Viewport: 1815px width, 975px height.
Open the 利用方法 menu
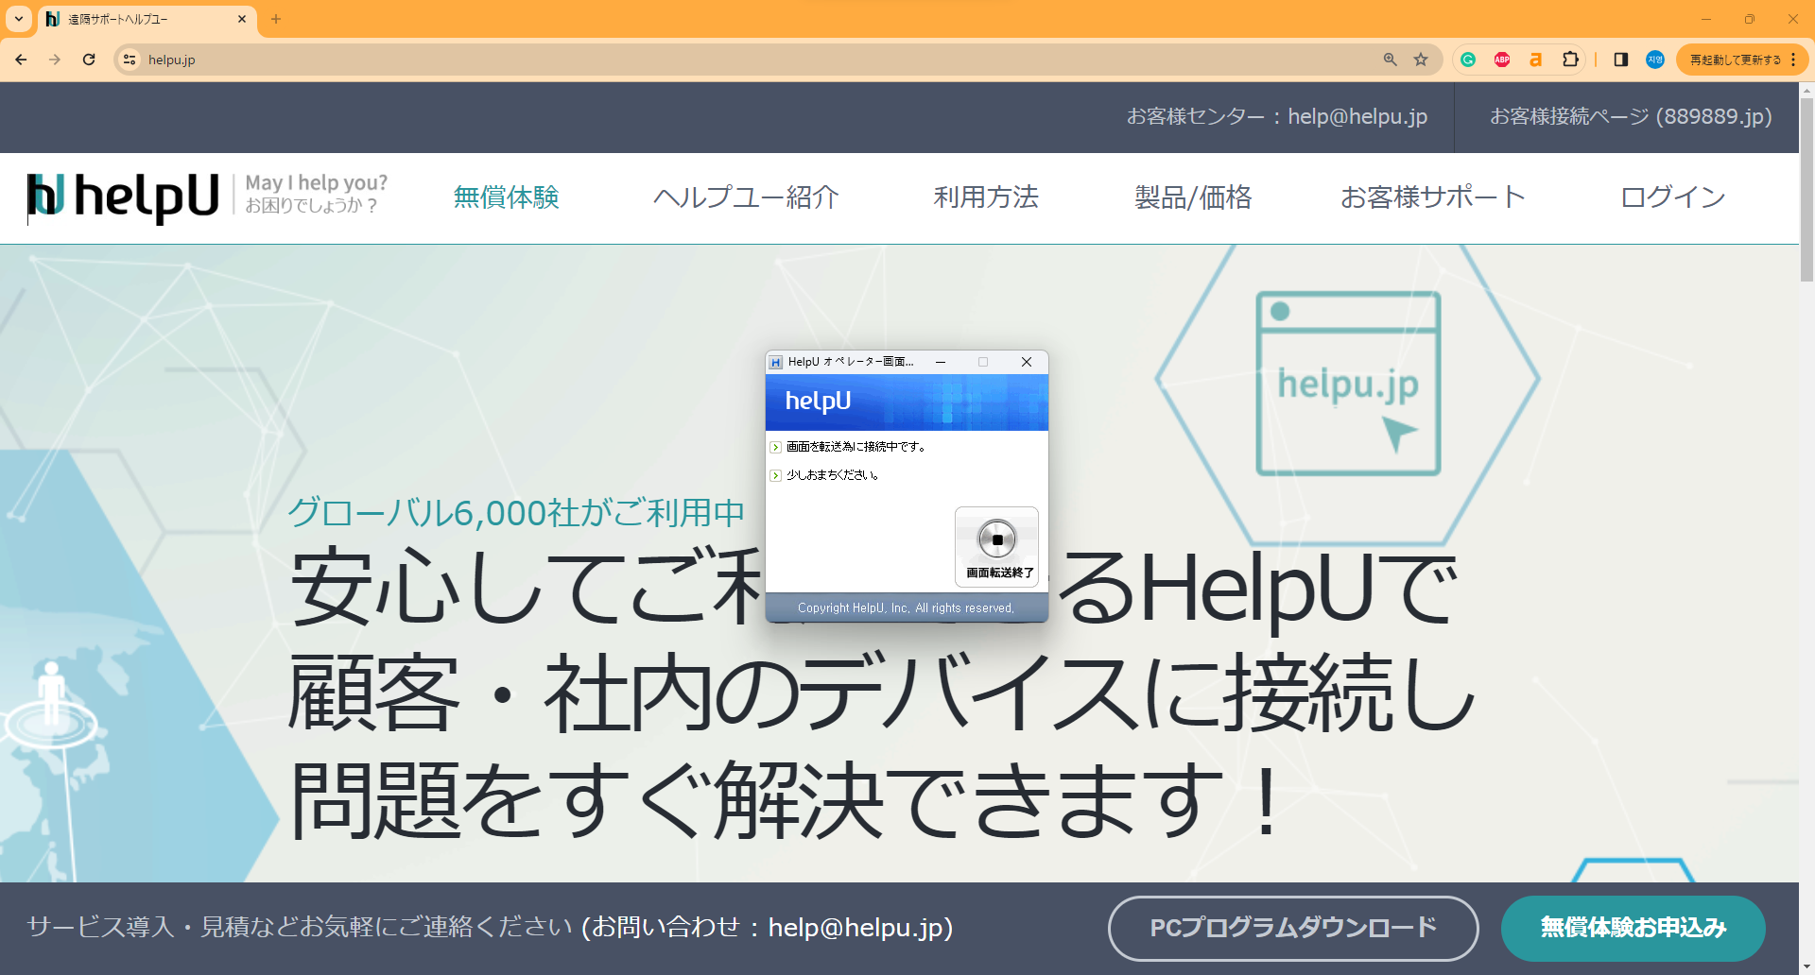click(986, 197)
